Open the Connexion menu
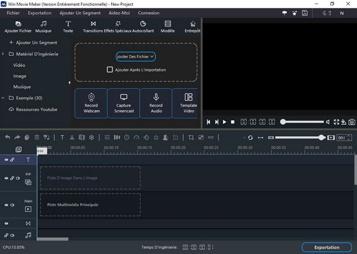The image size is (357, 254). tap(148, 13)
